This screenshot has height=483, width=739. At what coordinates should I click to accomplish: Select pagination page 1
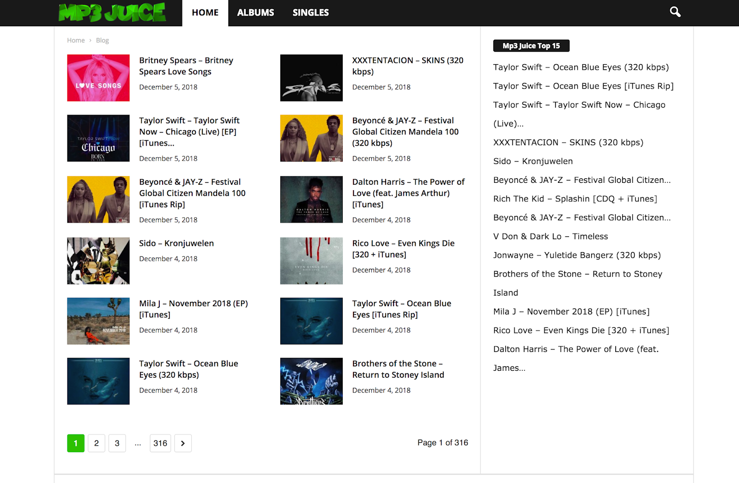76,443
